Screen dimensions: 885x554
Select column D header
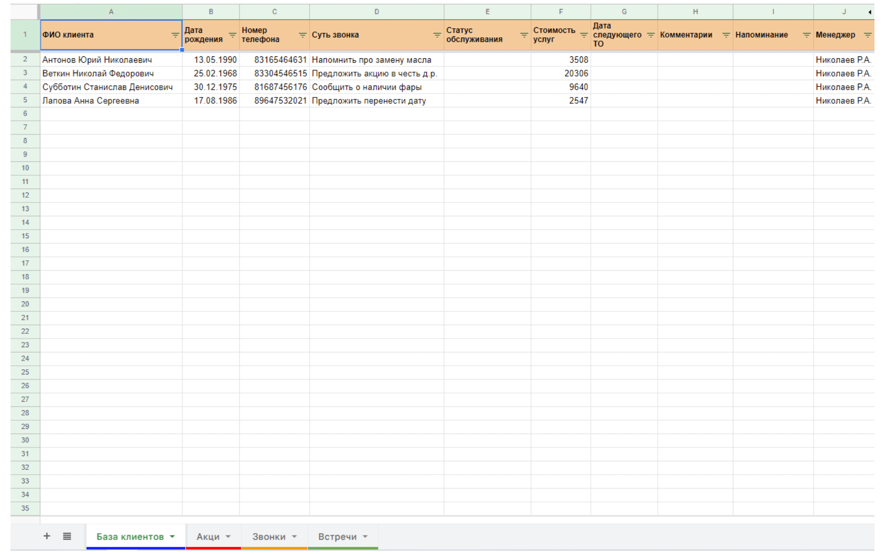click(x=376, y=11)
